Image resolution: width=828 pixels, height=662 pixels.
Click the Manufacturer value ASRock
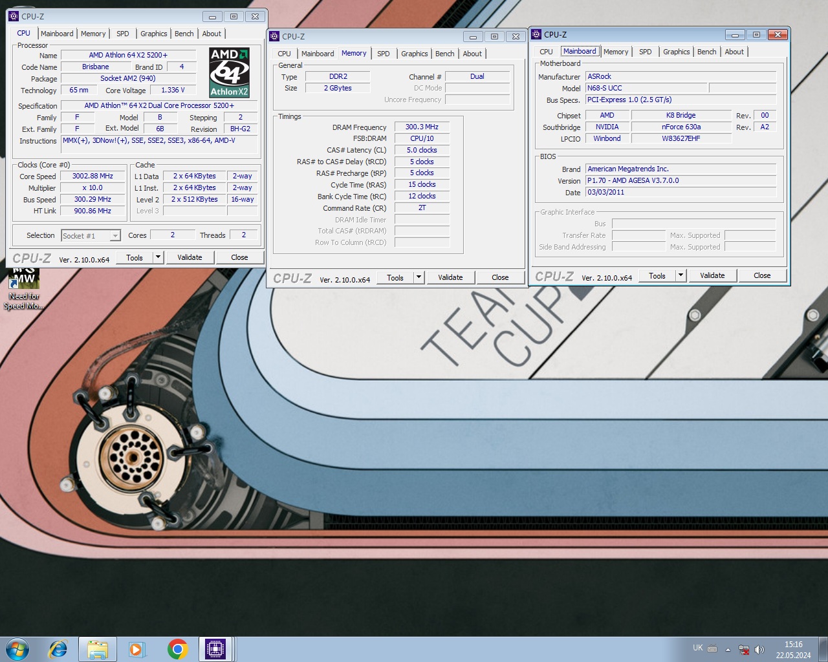click(x=681, y=76)
